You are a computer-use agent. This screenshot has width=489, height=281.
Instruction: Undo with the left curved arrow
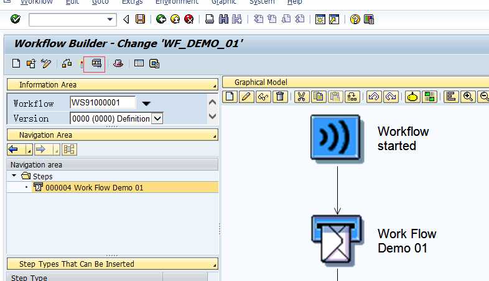point(374,97)
